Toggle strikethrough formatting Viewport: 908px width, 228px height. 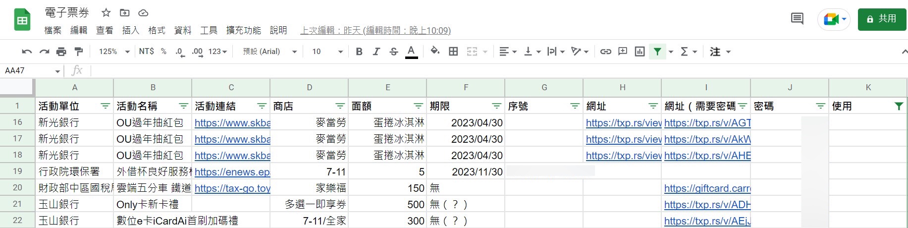pos(394,52)
